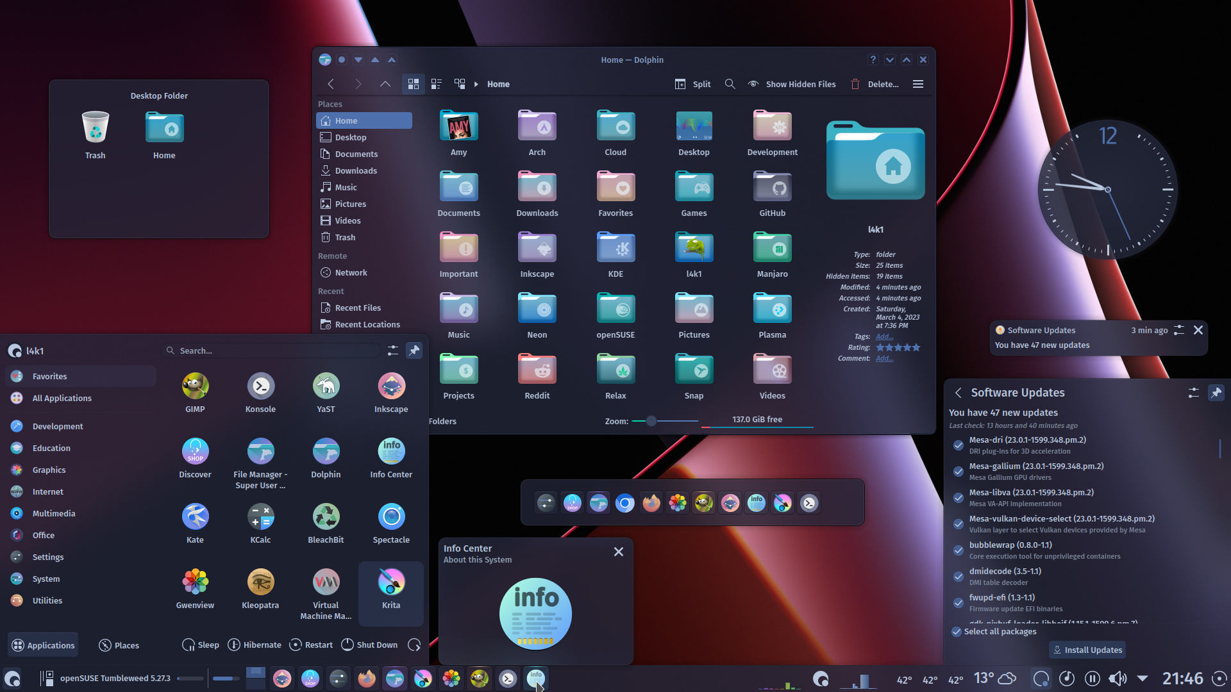Click the search icon in Dolphin toolbar
Image resolution: width=1231 pixels, height=692 pixels.
click(730, 84)
